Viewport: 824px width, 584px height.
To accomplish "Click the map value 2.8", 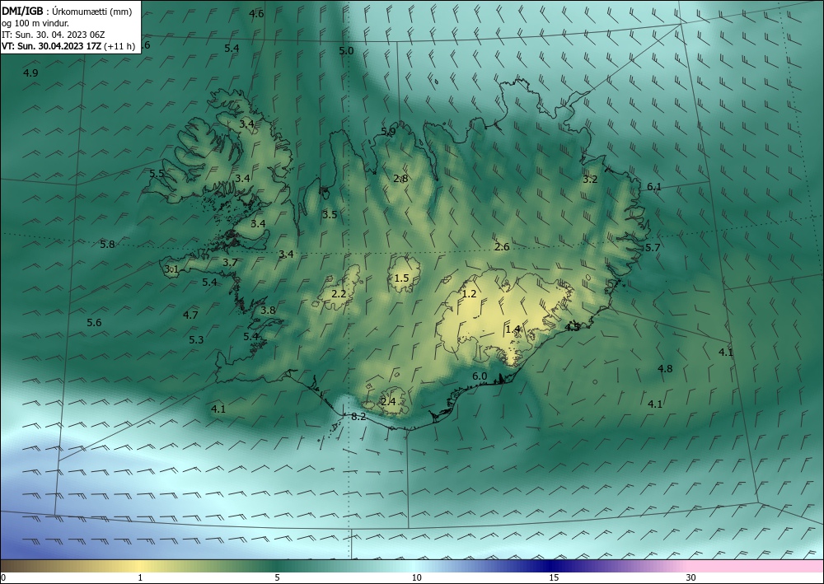I will click(x=401, y=179).
